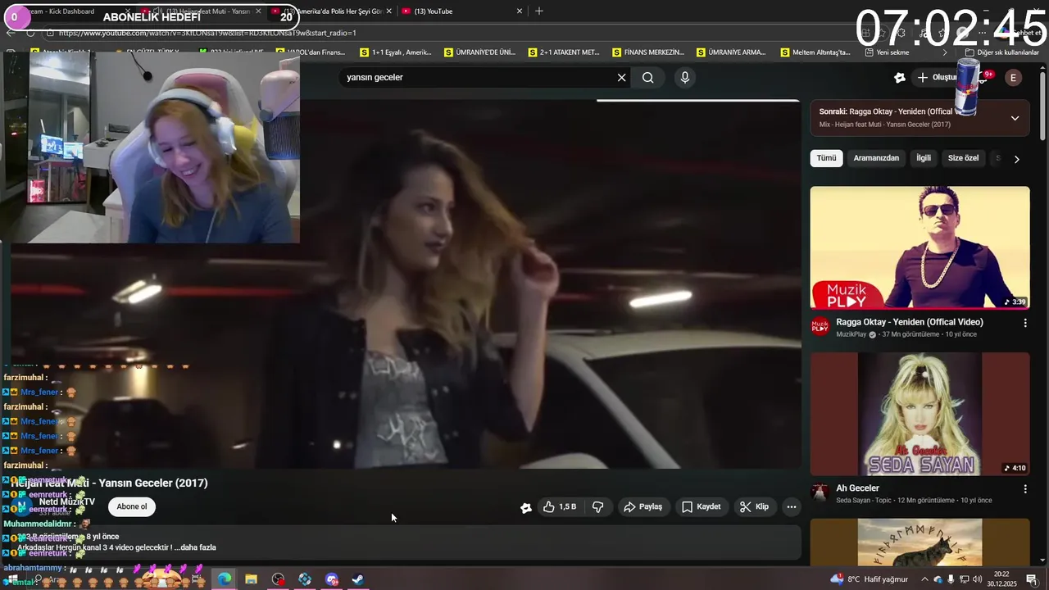Viewport: 1049px width, 590px height.
Task: Click the YouTube search magnifier button
Action: click(x=648, y=78)
